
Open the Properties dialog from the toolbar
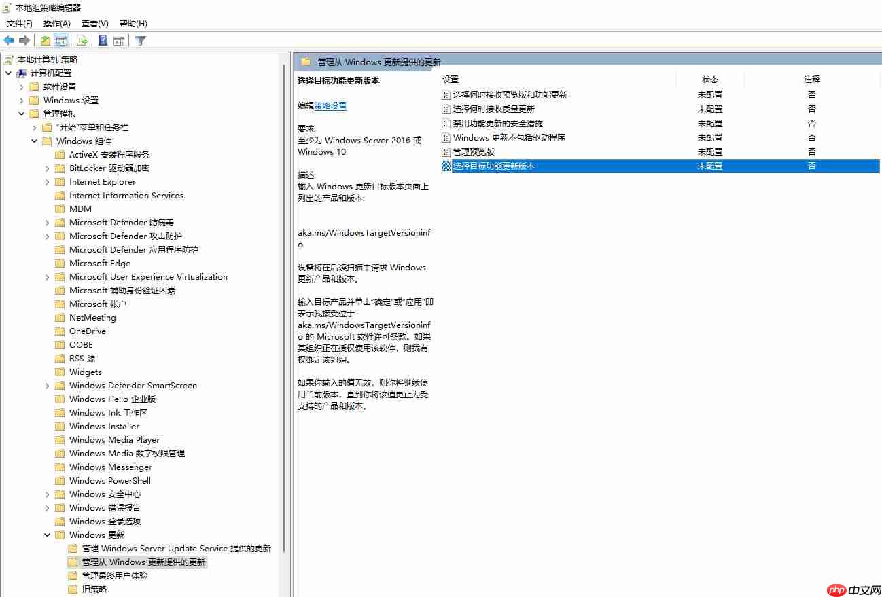tap(44, 40)
